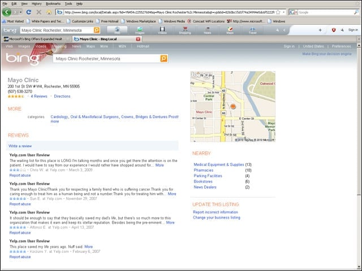Reload the page with the refresh icon

pyautogui.click(x=29, y=12)
